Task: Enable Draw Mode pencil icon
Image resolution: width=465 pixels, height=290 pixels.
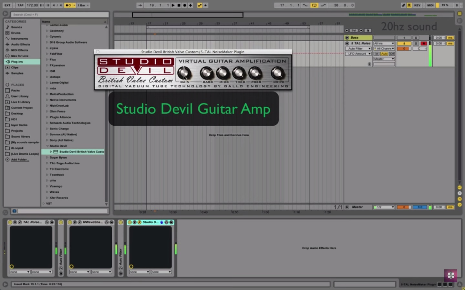Action: click(403, 5)
